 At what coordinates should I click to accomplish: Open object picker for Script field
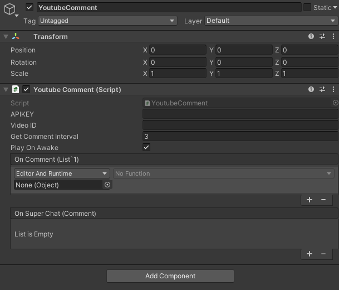tap(335, 103)
